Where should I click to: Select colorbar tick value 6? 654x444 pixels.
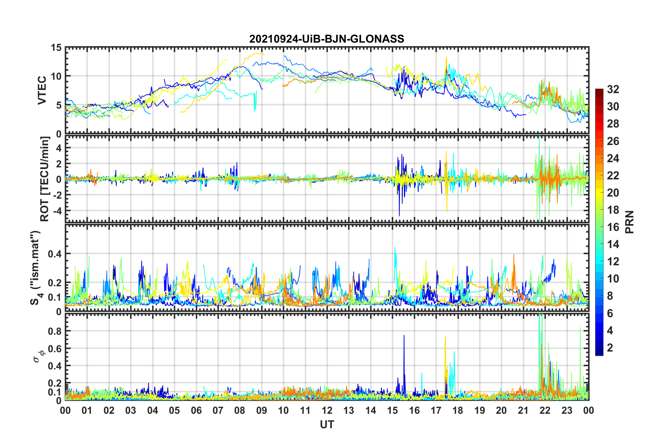tap(610, 313)
